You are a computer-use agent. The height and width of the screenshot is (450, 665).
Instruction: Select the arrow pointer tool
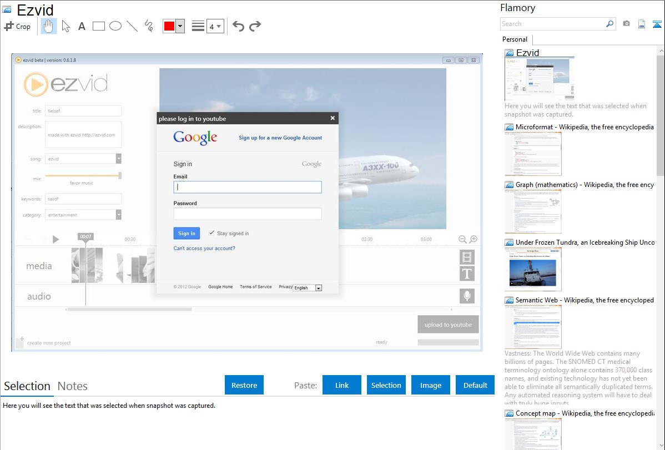[66, 26]
